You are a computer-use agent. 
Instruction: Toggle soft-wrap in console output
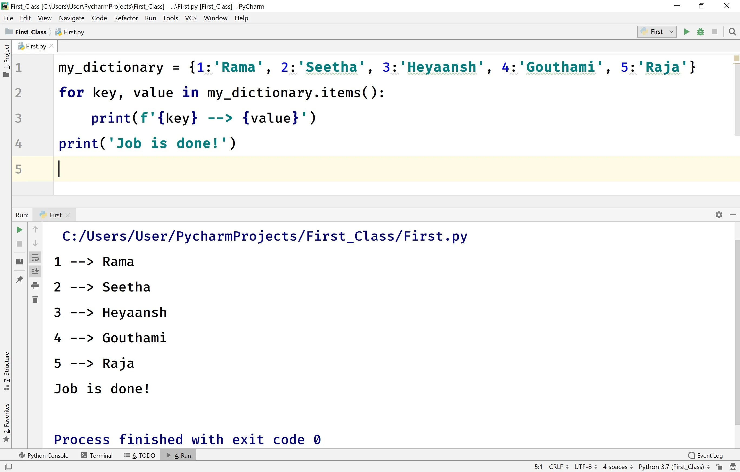point(35,257)
